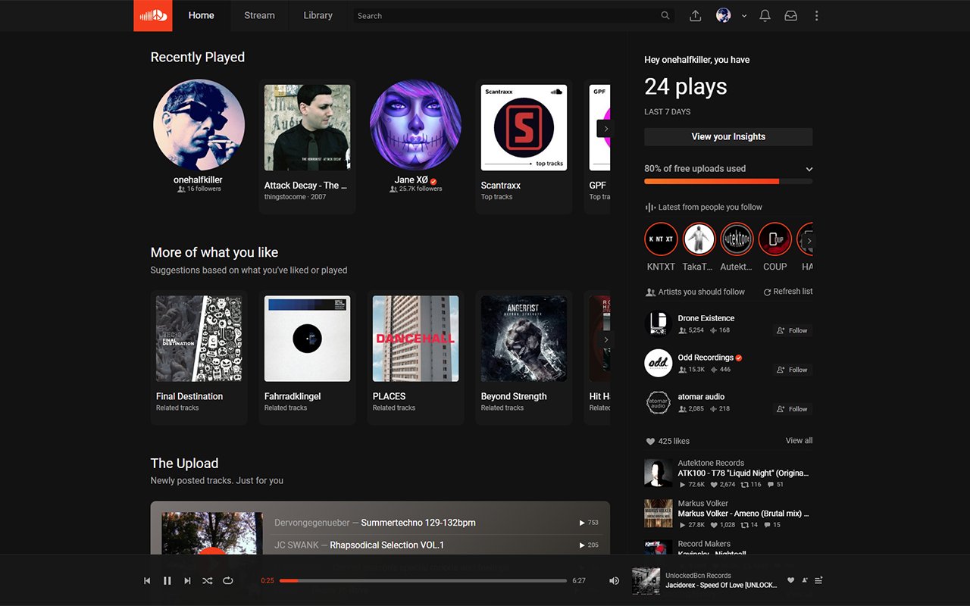Open the Drone Existence artist name

(x=706, y=318)
